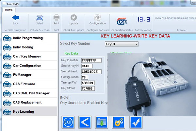Load key data with the folder icon
Image resolution: width=196 pixels, height=131 pixels.
(102, 122)
